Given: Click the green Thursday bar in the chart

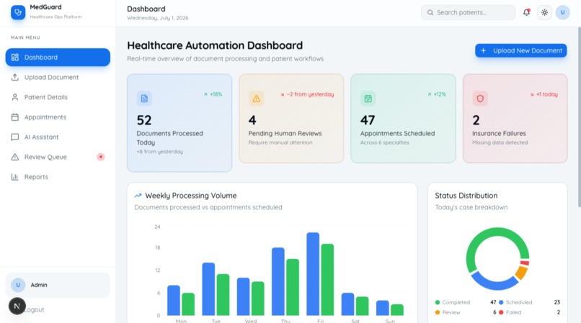Looking at the screenshot, I should (293, 287).
